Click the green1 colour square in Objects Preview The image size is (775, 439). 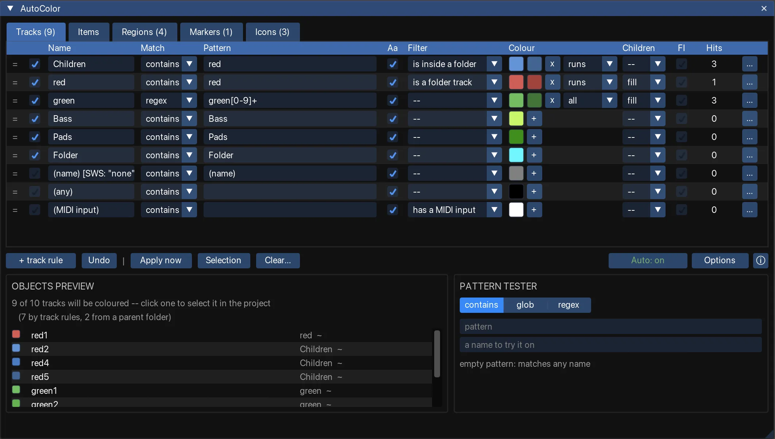click(x=16, y=389)
